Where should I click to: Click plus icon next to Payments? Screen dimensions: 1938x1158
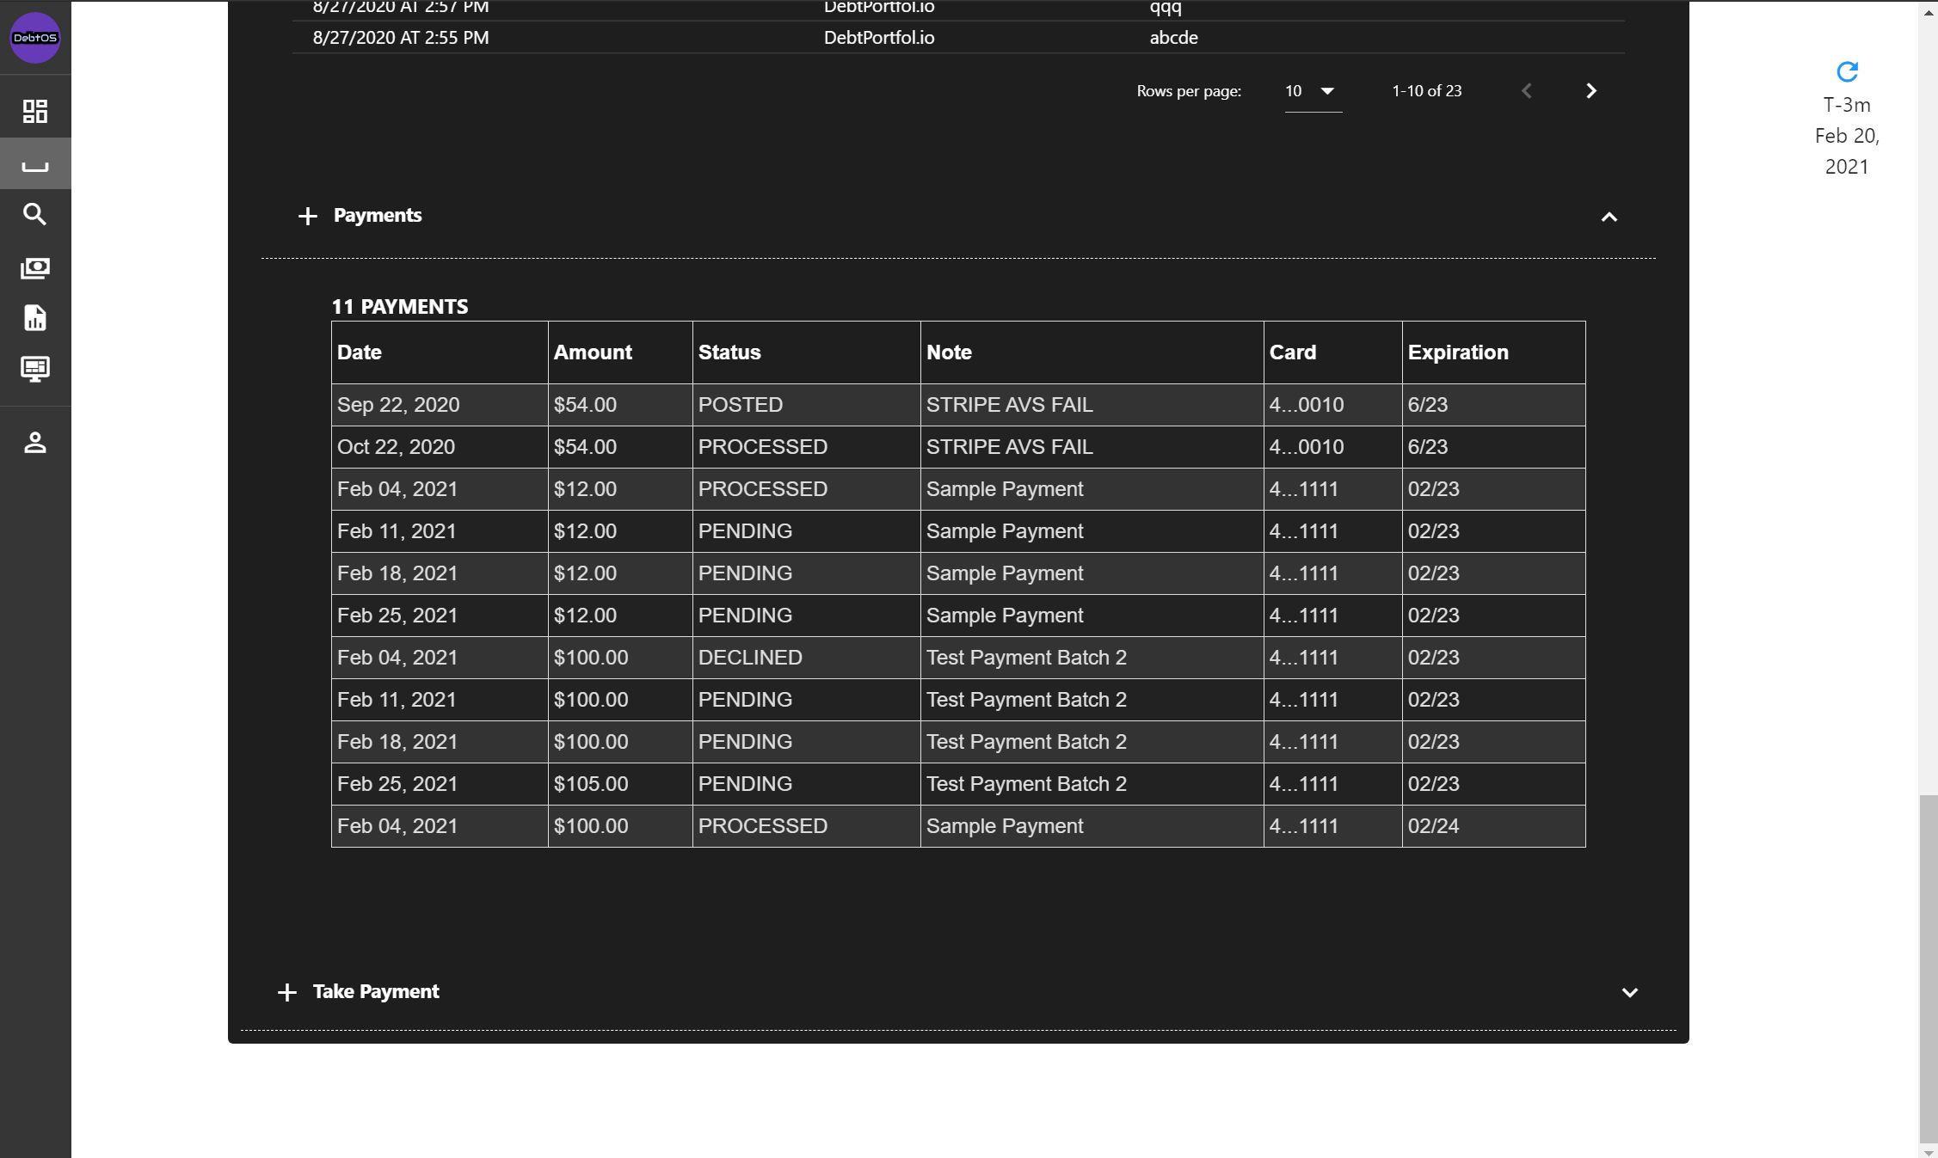307,216
